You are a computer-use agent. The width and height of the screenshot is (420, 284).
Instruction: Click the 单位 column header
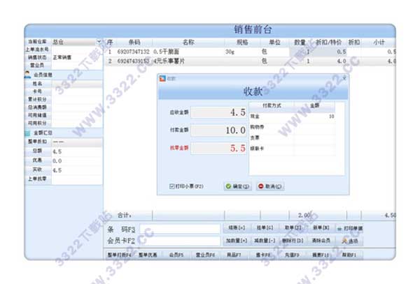274,42
